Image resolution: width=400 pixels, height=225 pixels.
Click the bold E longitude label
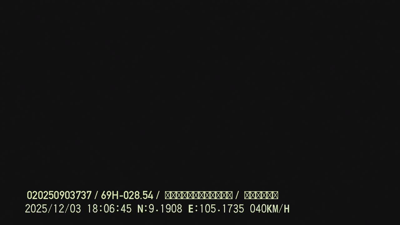191,209
